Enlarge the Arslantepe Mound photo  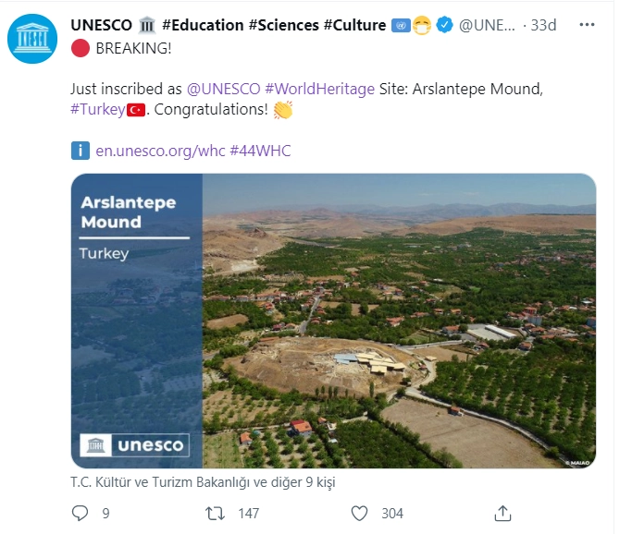(398, 321)
